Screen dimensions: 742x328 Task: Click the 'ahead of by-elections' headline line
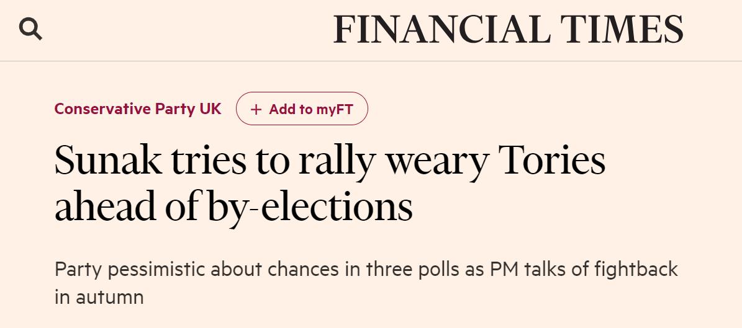click(x=233, y=206)
